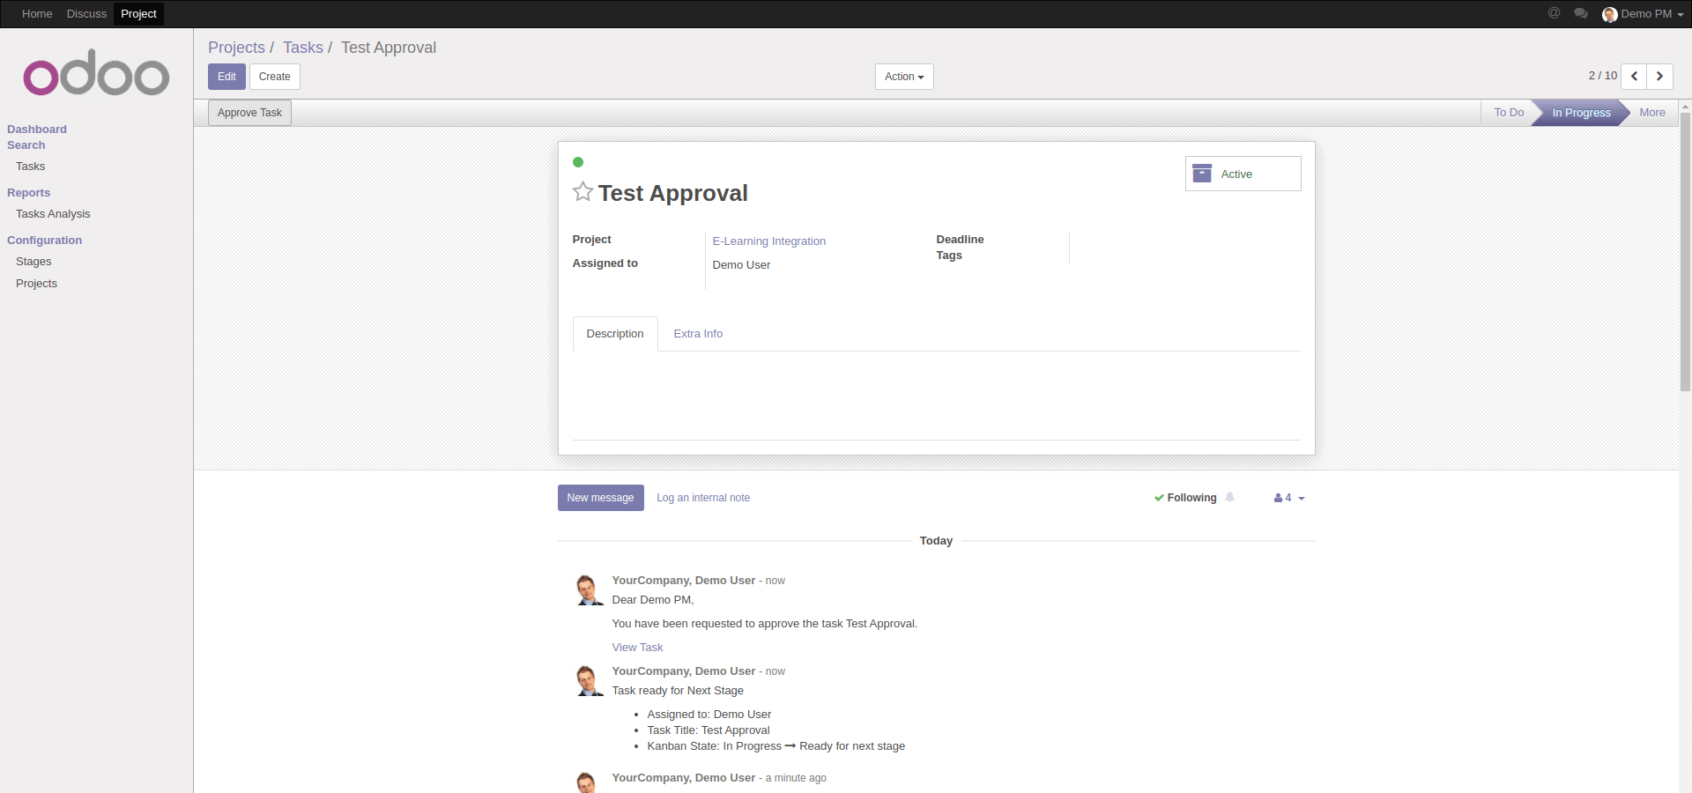Open followers list via the person icon
The image size is (1692, 793).
tap(1278, 498)
